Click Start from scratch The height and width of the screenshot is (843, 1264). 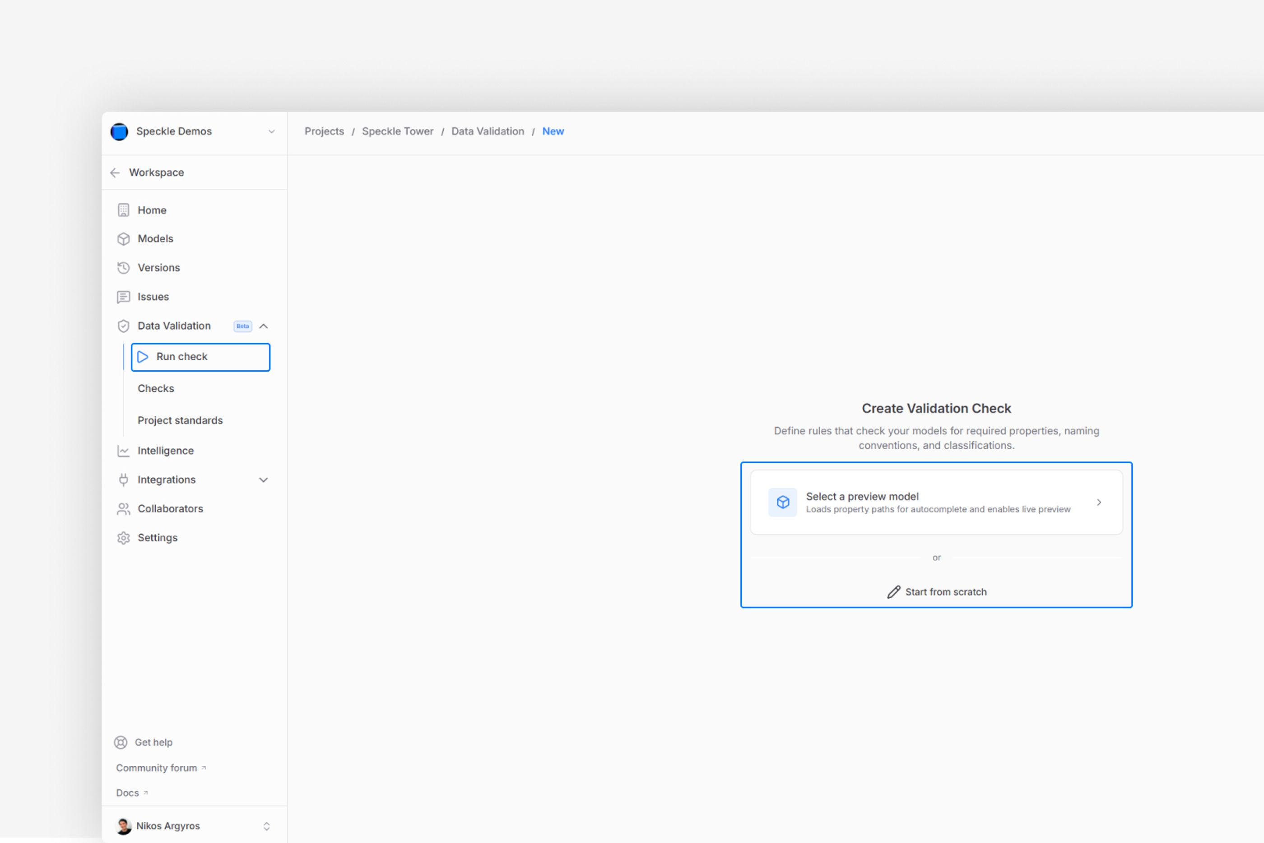[x=936, y=592]
